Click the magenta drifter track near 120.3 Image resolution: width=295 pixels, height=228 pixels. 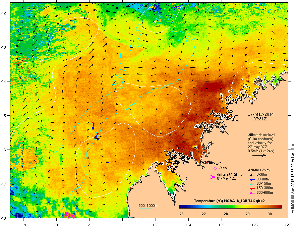pos(70,215)
